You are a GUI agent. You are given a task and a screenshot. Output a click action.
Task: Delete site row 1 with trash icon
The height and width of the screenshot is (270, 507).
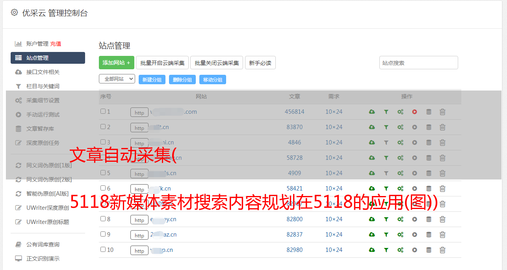point(442,112)
